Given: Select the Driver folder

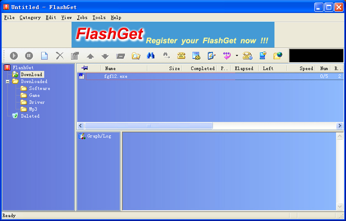Looking at the screenshot, I should click(x=37, y=102).
